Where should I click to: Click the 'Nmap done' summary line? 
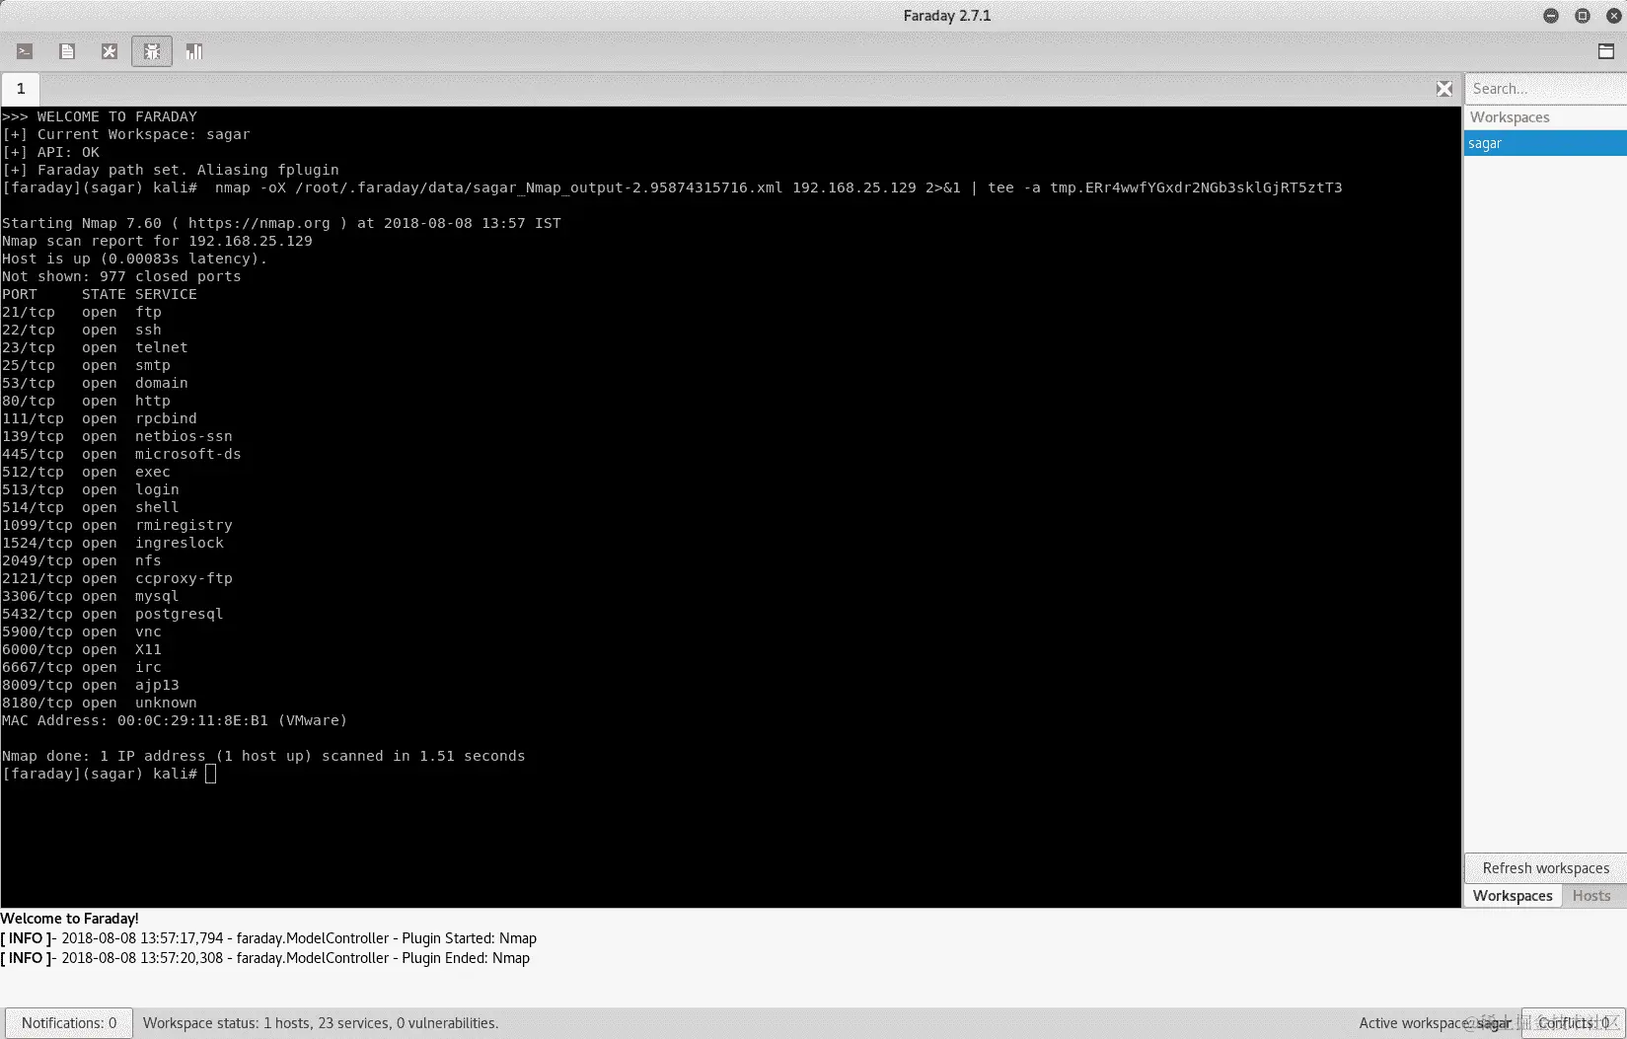point(263,756)
